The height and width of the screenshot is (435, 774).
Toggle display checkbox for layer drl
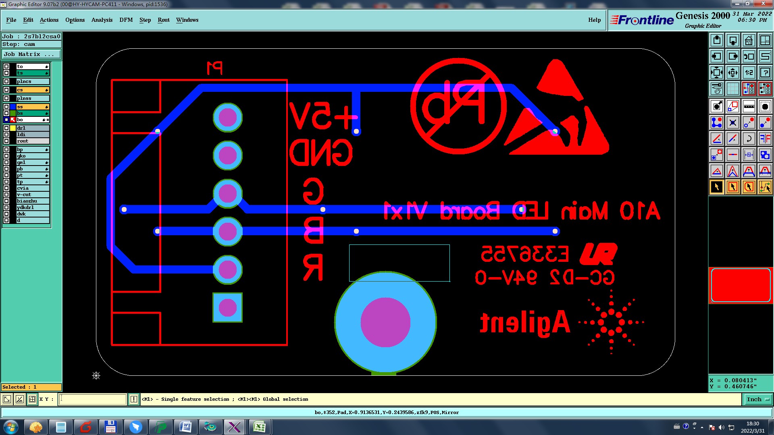[x=6, y=128]
